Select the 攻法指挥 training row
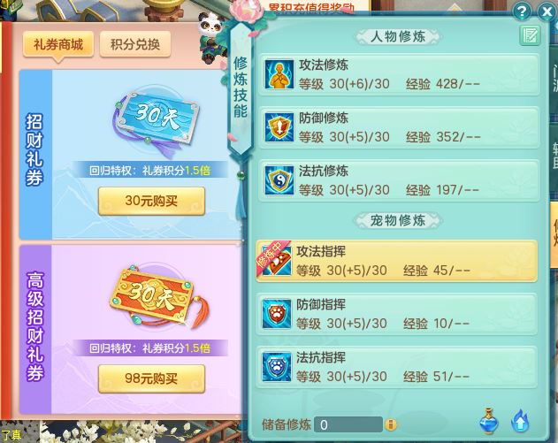The image size is (558, 443). (x=396, y=261)
